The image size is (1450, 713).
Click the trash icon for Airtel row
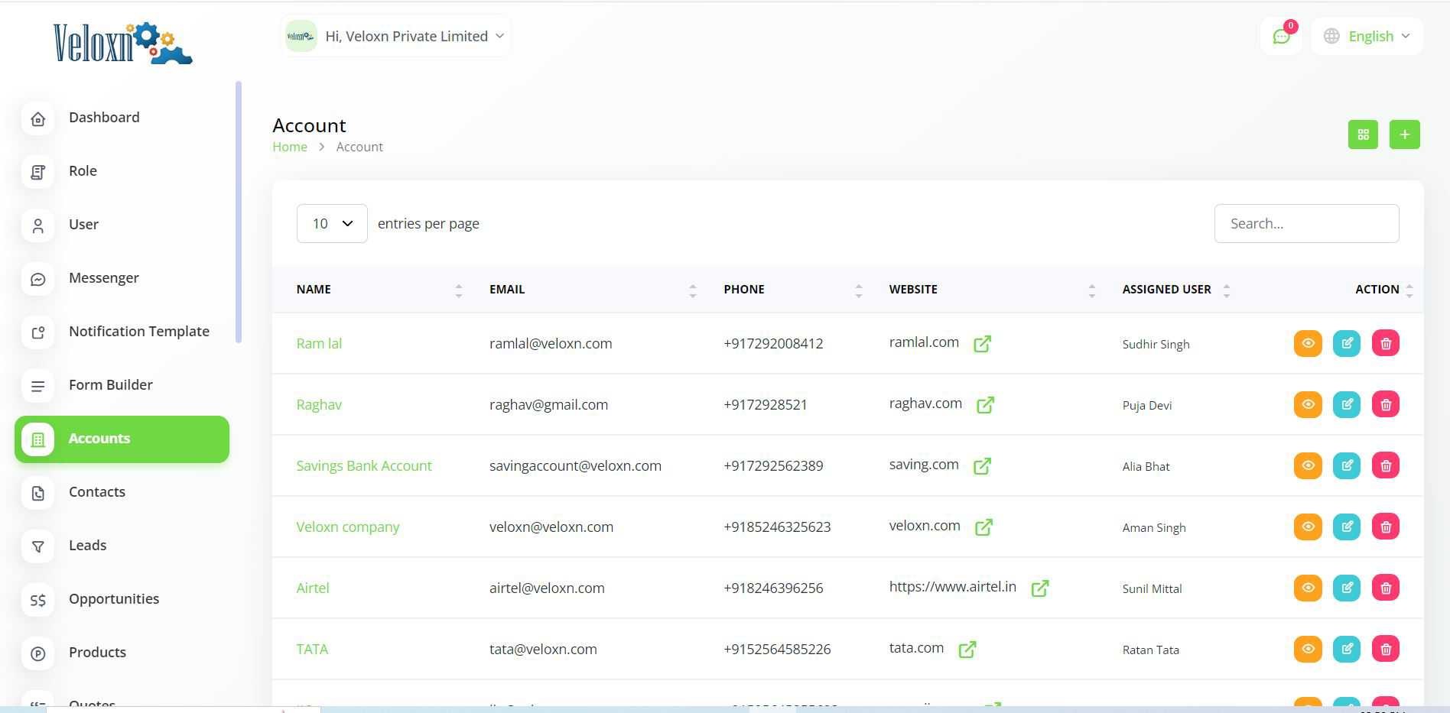click(1385, 588)
